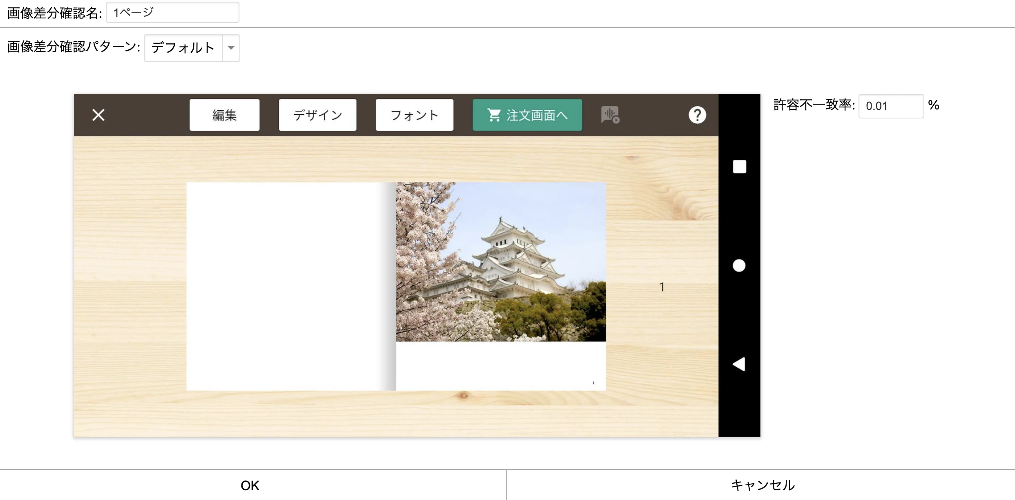
Task: Tap the Android home circle button
Action: [x=739, y=266]
